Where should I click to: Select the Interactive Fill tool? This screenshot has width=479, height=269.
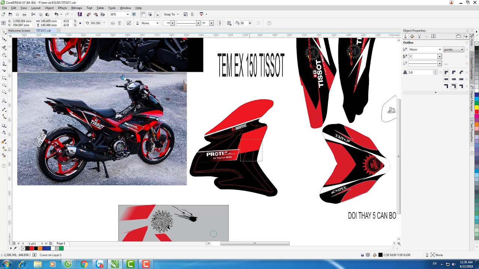pos(4,149)
